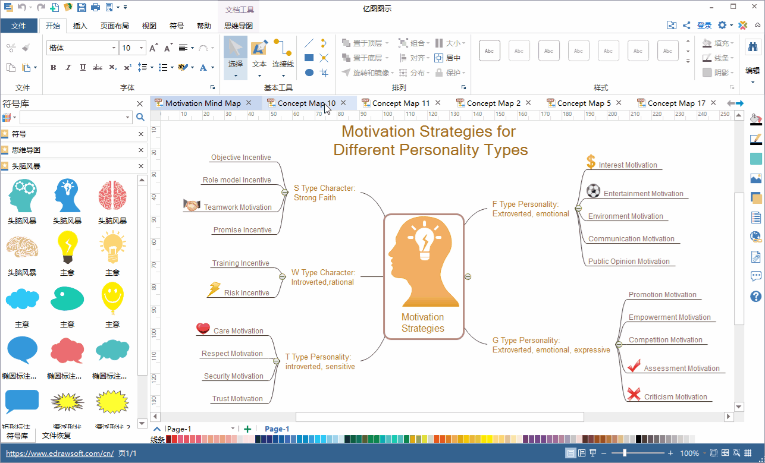Select the crop tool icon
The image size is (765, 463).
[x=324, y=73]
